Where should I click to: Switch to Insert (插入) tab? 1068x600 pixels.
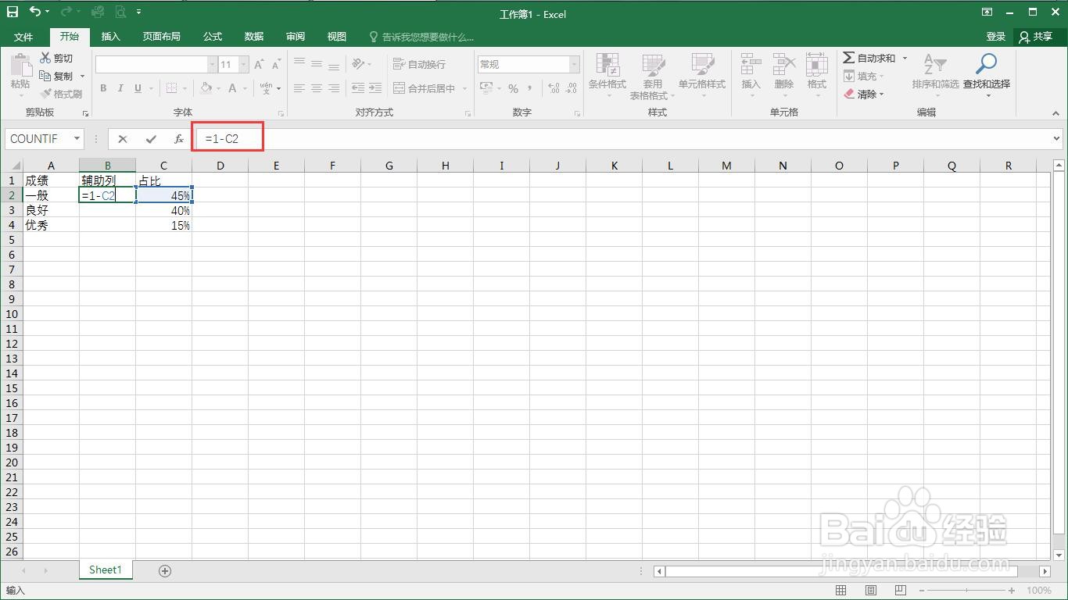coord(111,37)
